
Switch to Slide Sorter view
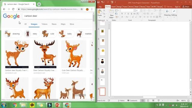(x=148, y=100)
